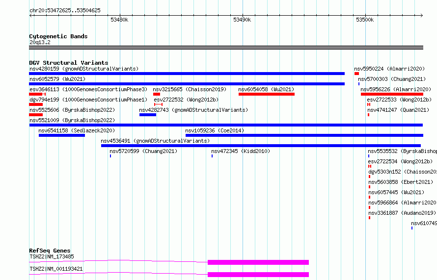Click nsv5700303 (Chuang2021) label
Screen dimensions: 437x280
pyautogui.click(x=392, y=79)
